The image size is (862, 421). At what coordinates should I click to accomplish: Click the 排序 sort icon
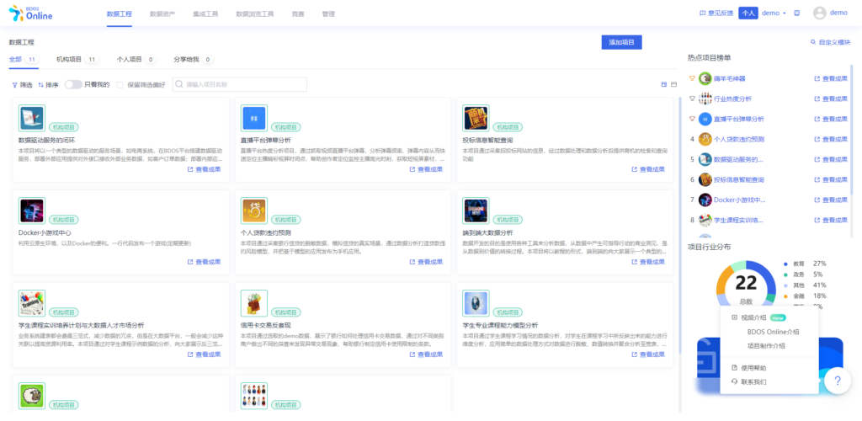click(40, 85)
